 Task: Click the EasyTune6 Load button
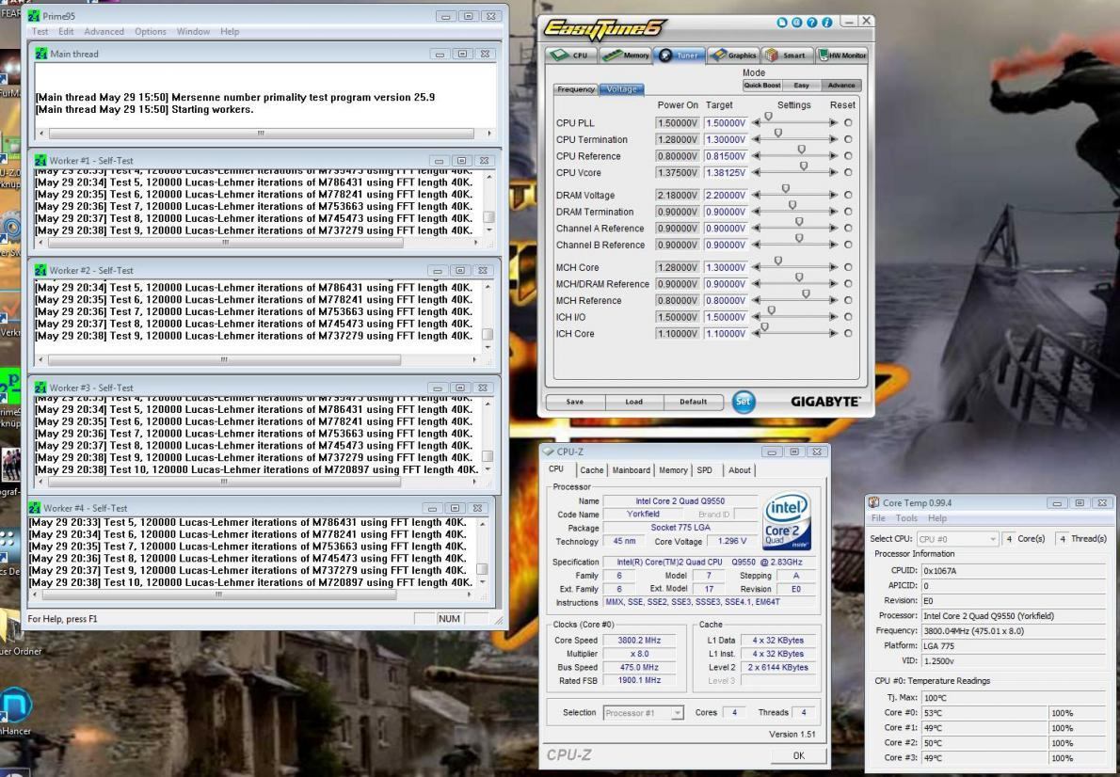pos(634,402)
